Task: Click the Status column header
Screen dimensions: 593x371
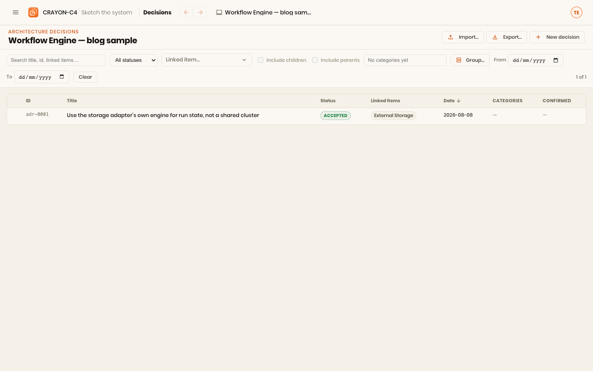Action: click(x=328, y=101)
